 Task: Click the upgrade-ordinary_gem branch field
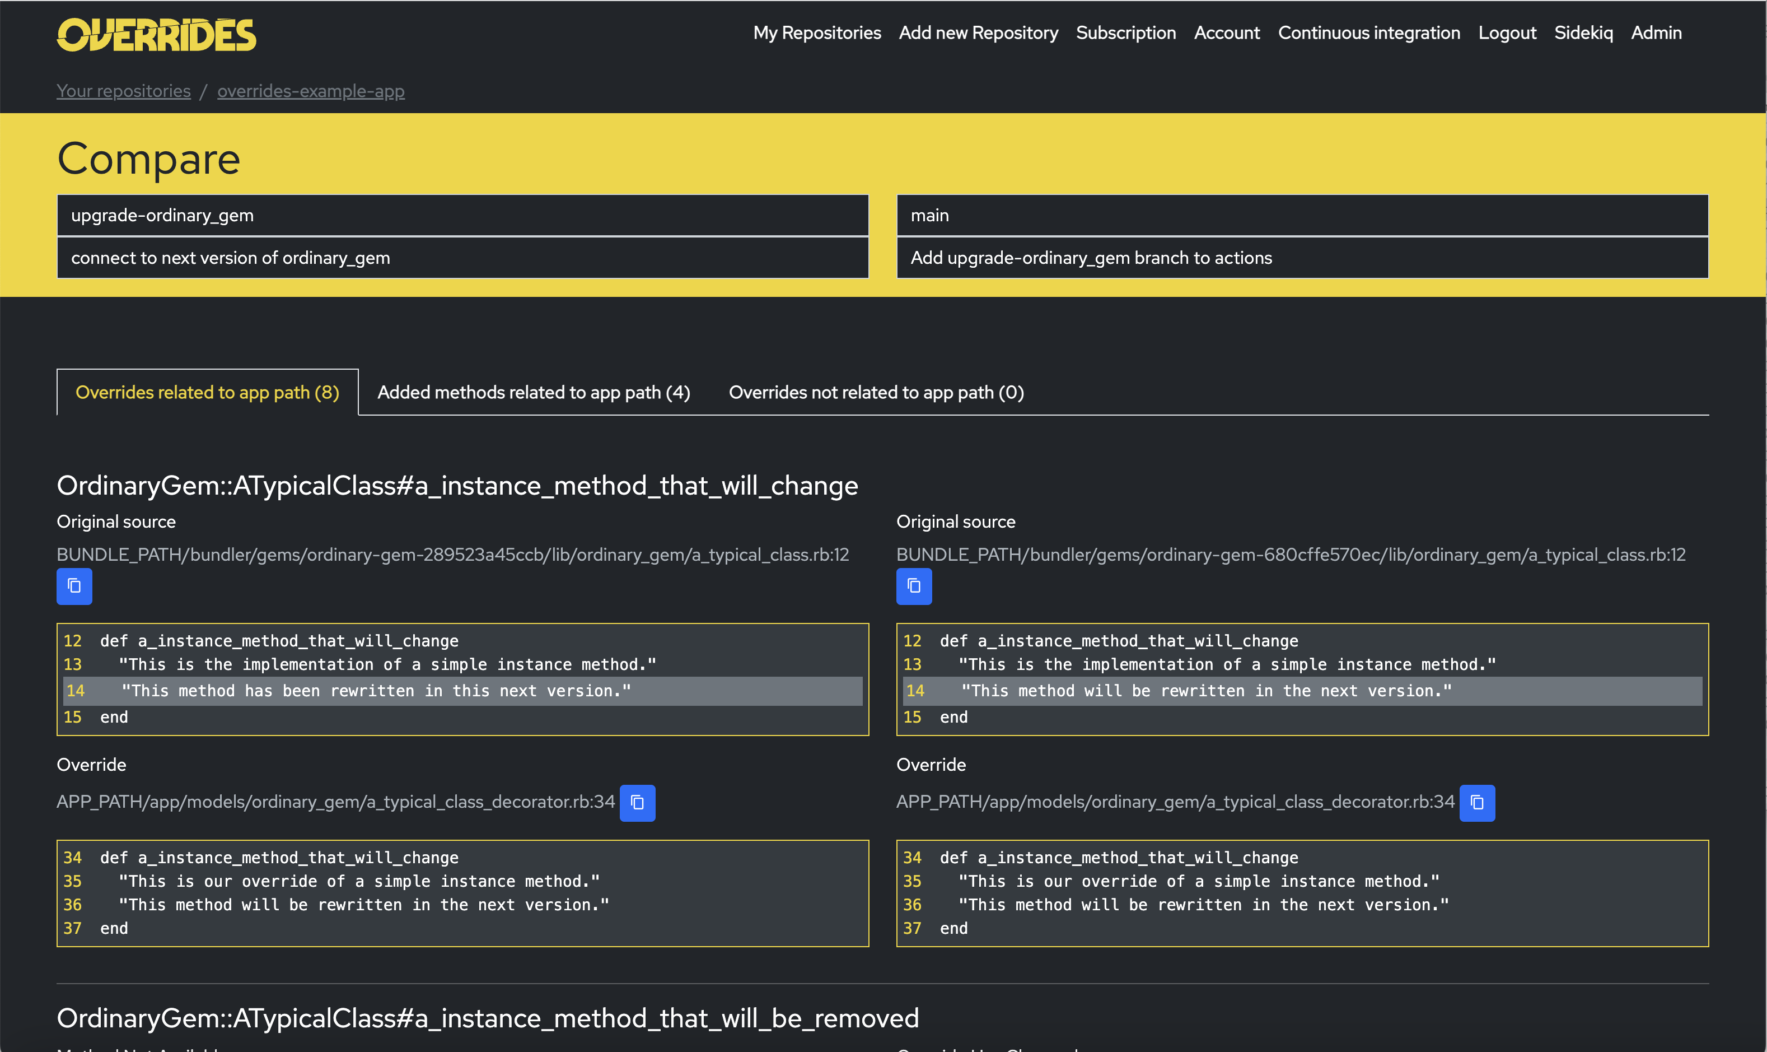tap(462, 216)
